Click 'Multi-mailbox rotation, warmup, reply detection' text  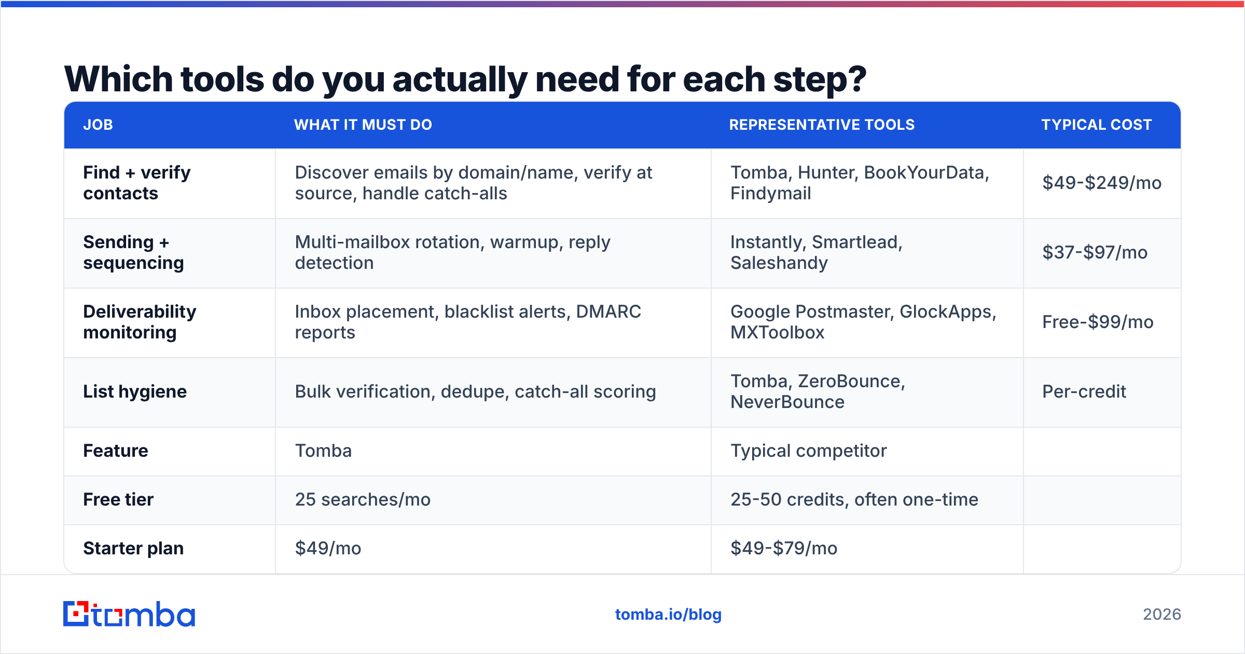[452, 252]
